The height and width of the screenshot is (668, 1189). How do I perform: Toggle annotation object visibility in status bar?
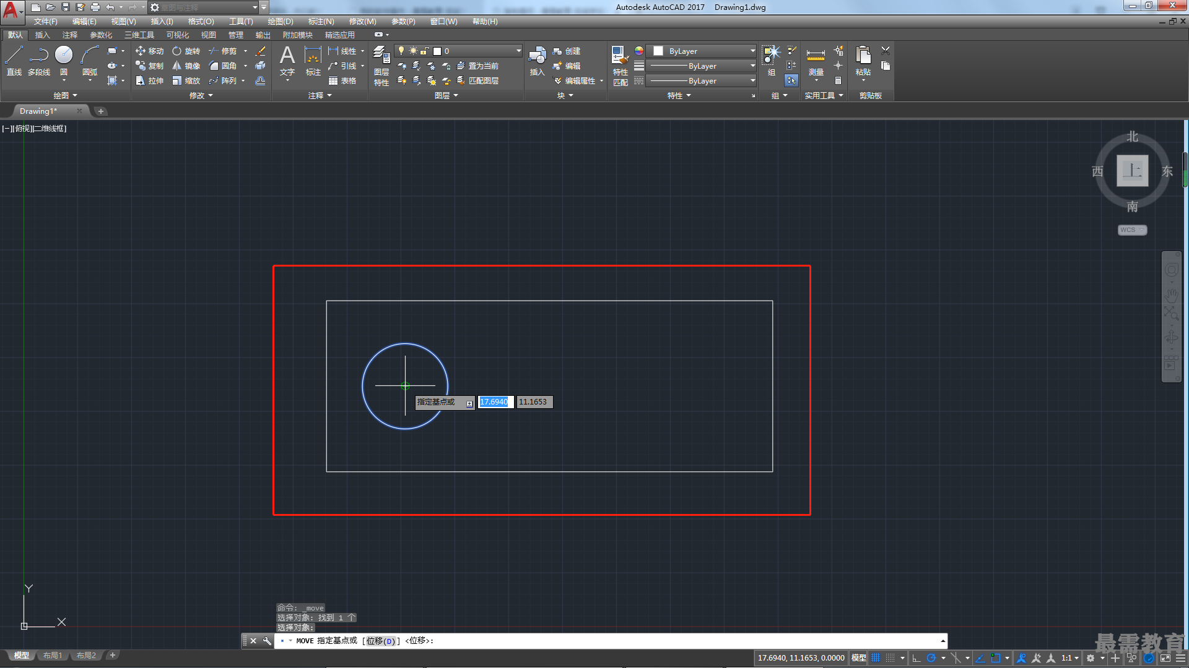1021,658
